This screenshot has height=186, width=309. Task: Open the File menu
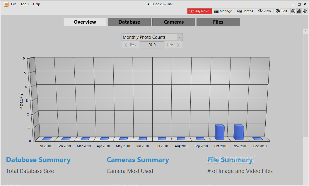pyautogui.click(x=14, y=4)
